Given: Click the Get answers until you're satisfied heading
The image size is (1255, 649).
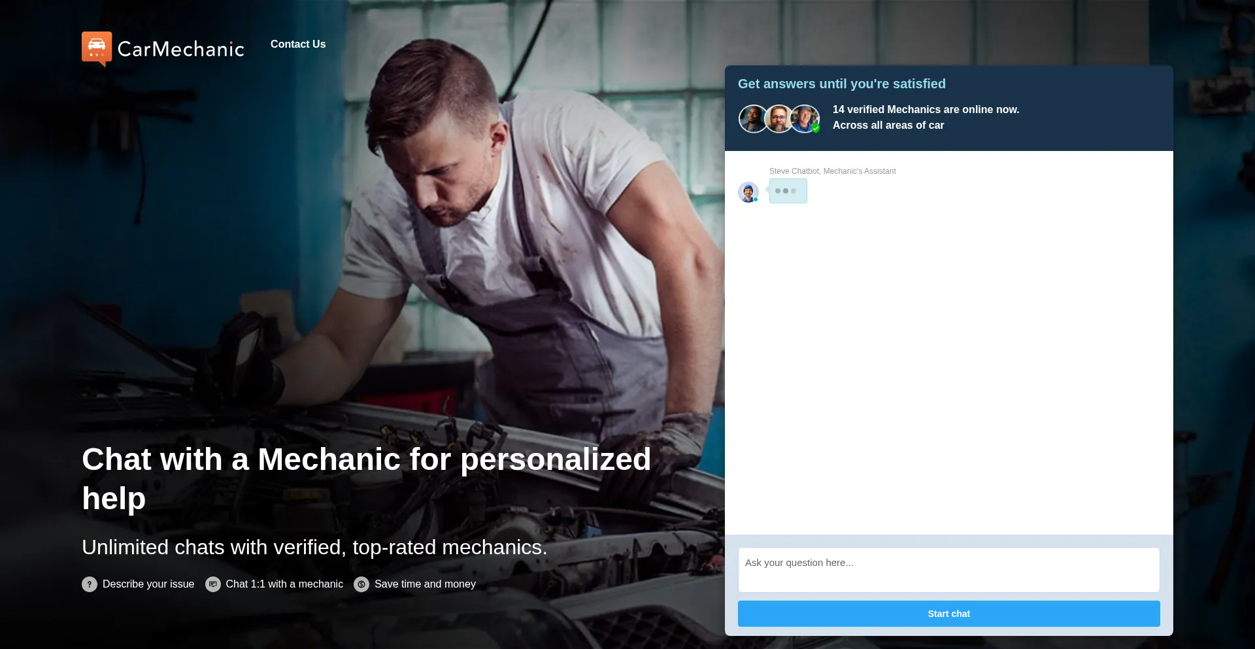Looking at the screenshot, I should click(842, 84).
